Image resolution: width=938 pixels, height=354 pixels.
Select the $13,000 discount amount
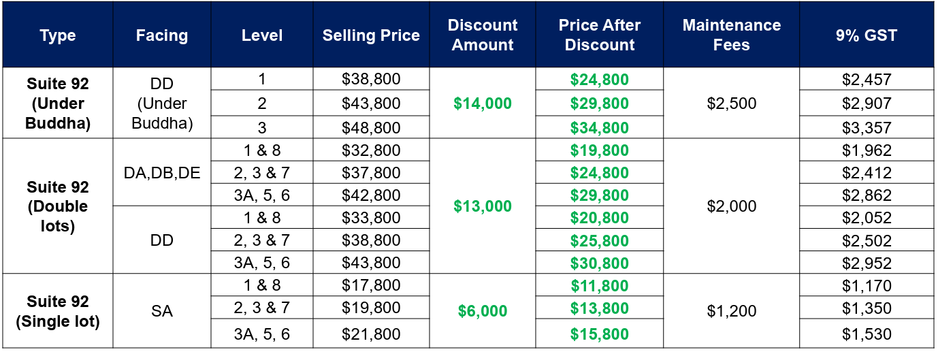(x=483, y=206)
